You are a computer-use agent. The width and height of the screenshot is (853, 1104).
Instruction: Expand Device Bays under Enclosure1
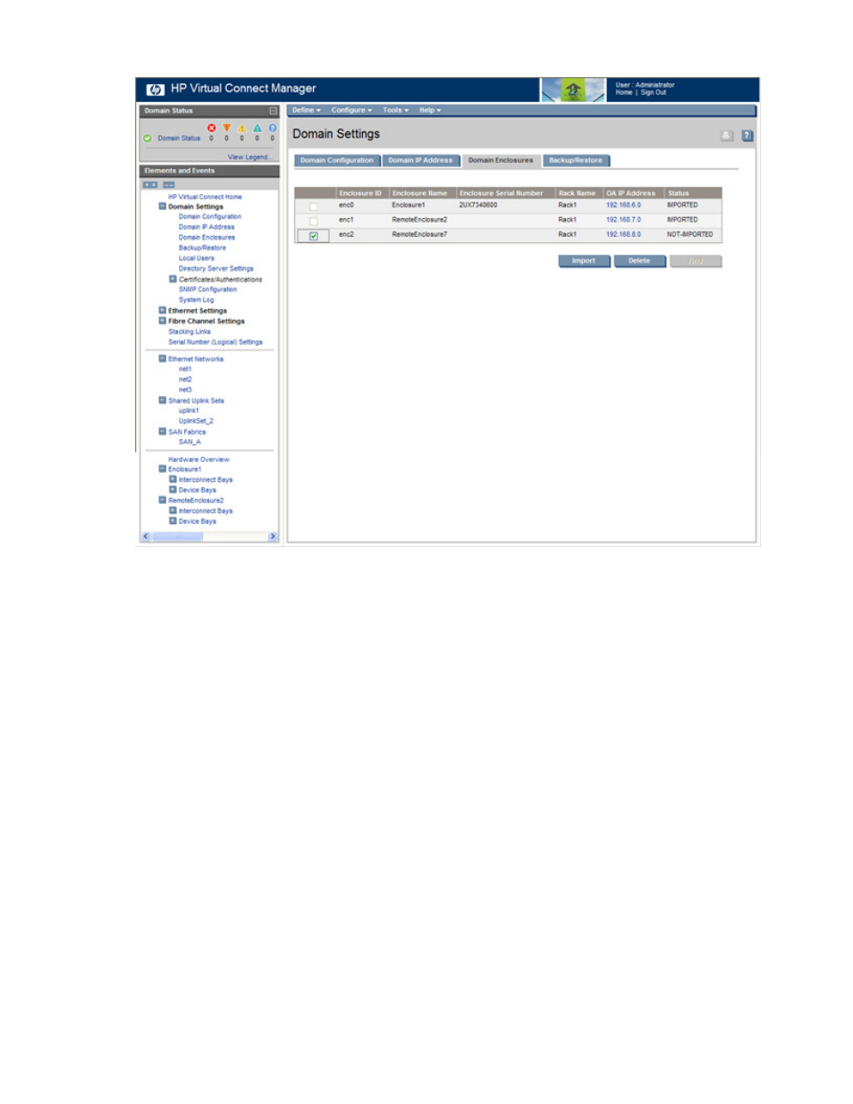click(x=173, y=489)
